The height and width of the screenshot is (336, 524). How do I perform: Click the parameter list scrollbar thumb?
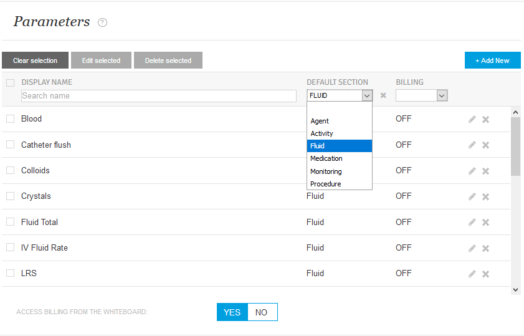pyautogui.click(x=515, y=146)
